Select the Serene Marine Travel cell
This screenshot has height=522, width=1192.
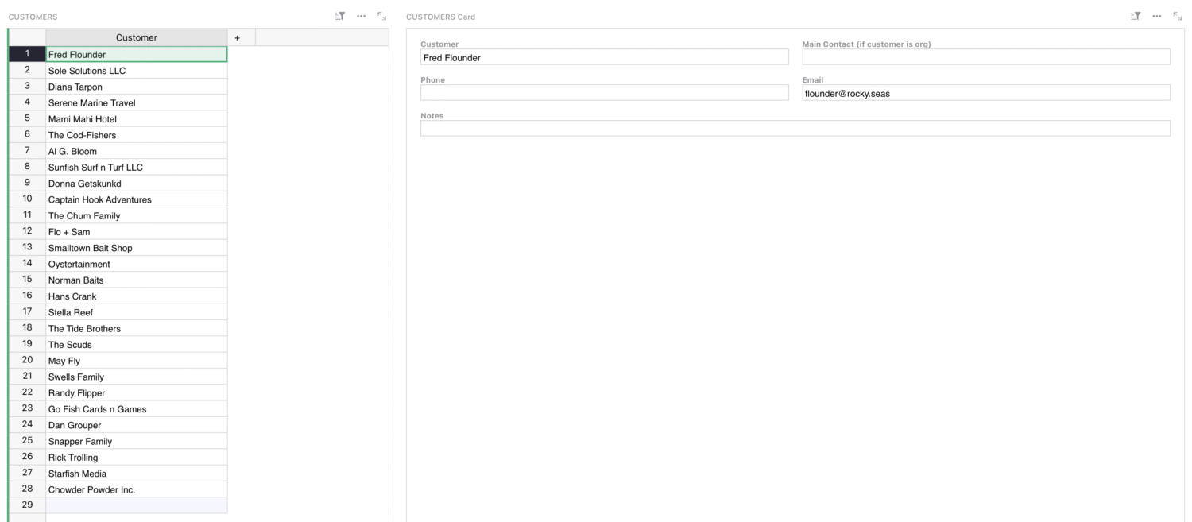tap(137, 102)
